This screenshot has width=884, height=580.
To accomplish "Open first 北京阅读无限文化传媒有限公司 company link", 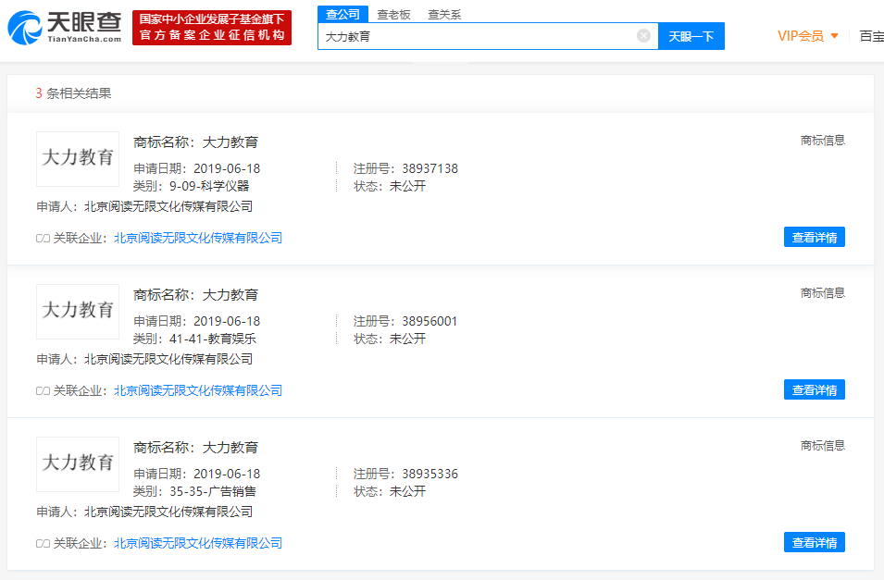I will tap(198, 238).
